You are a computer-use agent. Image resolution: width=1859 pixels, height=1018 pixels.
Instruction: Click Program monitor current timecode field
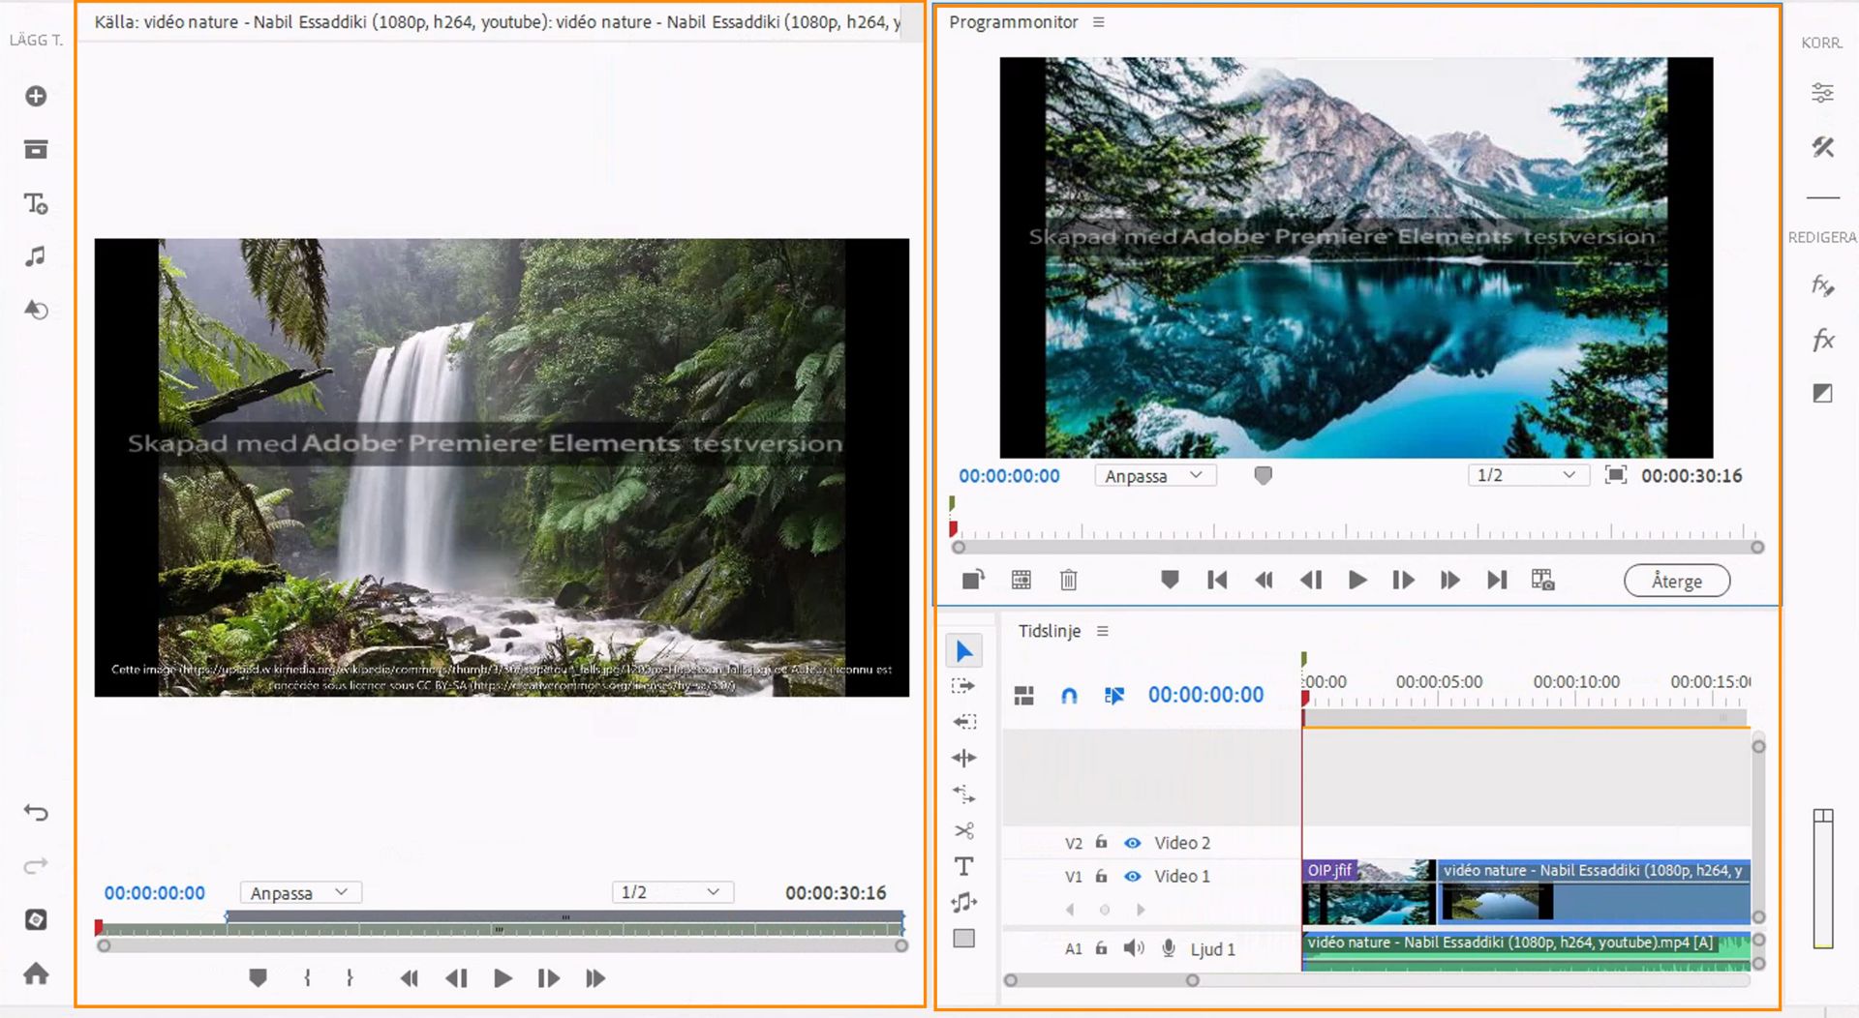click(x=1009, y=475)
